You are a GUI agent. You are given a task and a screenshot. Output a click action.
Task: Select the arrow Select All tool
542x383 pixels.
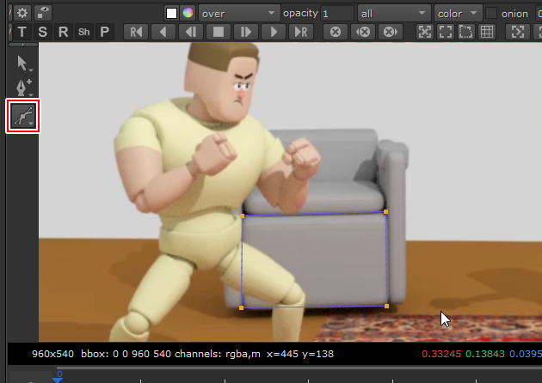click(22, 62)
